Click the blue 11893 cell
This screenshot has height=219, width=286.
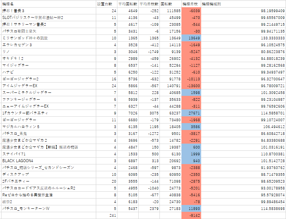click(x=191, y=209)
